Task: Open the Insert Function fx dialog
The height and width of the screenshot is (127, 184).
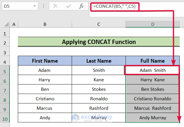Action: [81, 6]
